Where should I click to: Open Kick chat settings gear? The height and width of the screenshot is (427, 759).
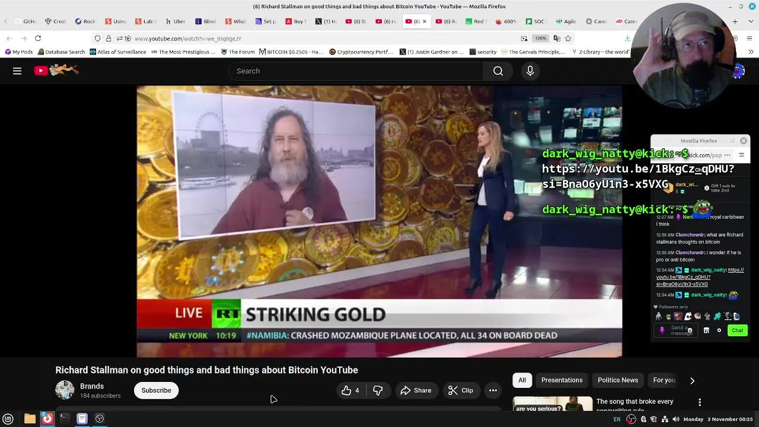click(x=719, y=330)
